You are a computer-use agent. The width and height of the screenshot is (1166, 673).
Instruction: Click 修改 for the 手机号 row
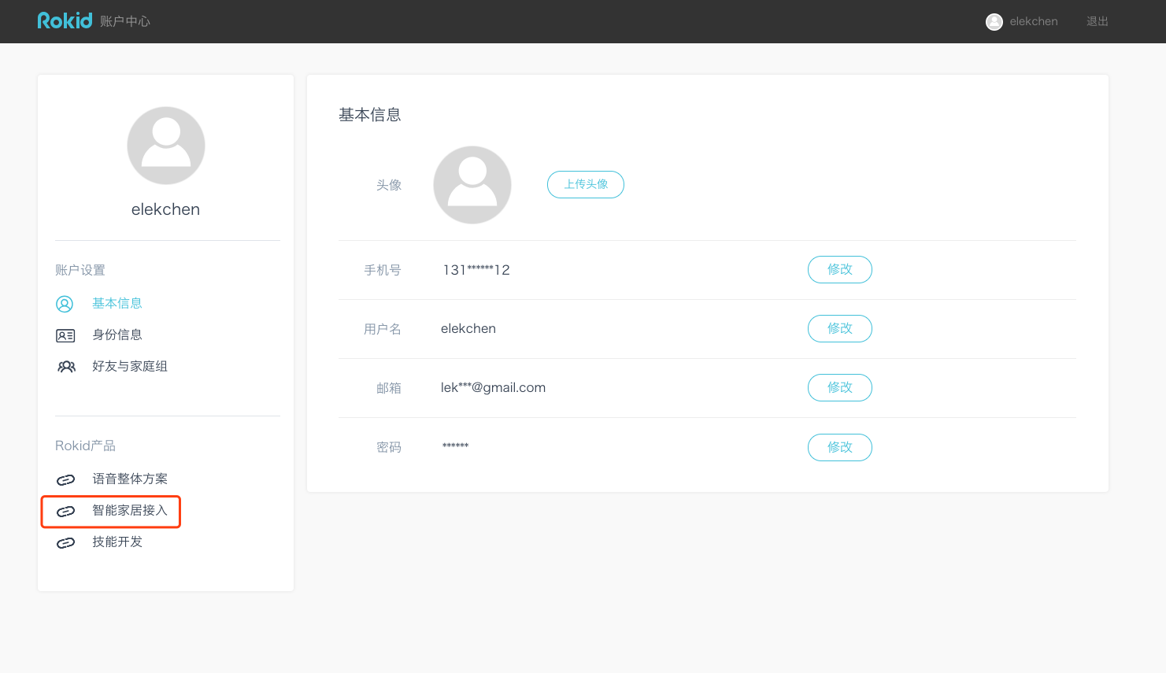pyautogui.click(x=840, y=269)
